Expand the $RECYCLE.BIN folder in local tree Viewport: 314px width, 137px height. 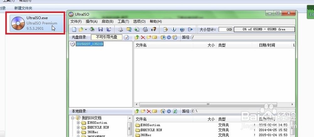coord(78,127)
